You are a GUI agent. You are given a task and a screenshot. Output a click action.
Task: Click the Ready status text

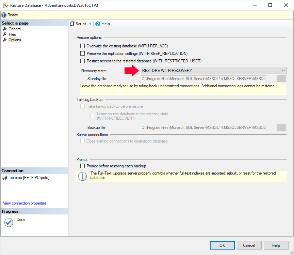coord(13,15)
